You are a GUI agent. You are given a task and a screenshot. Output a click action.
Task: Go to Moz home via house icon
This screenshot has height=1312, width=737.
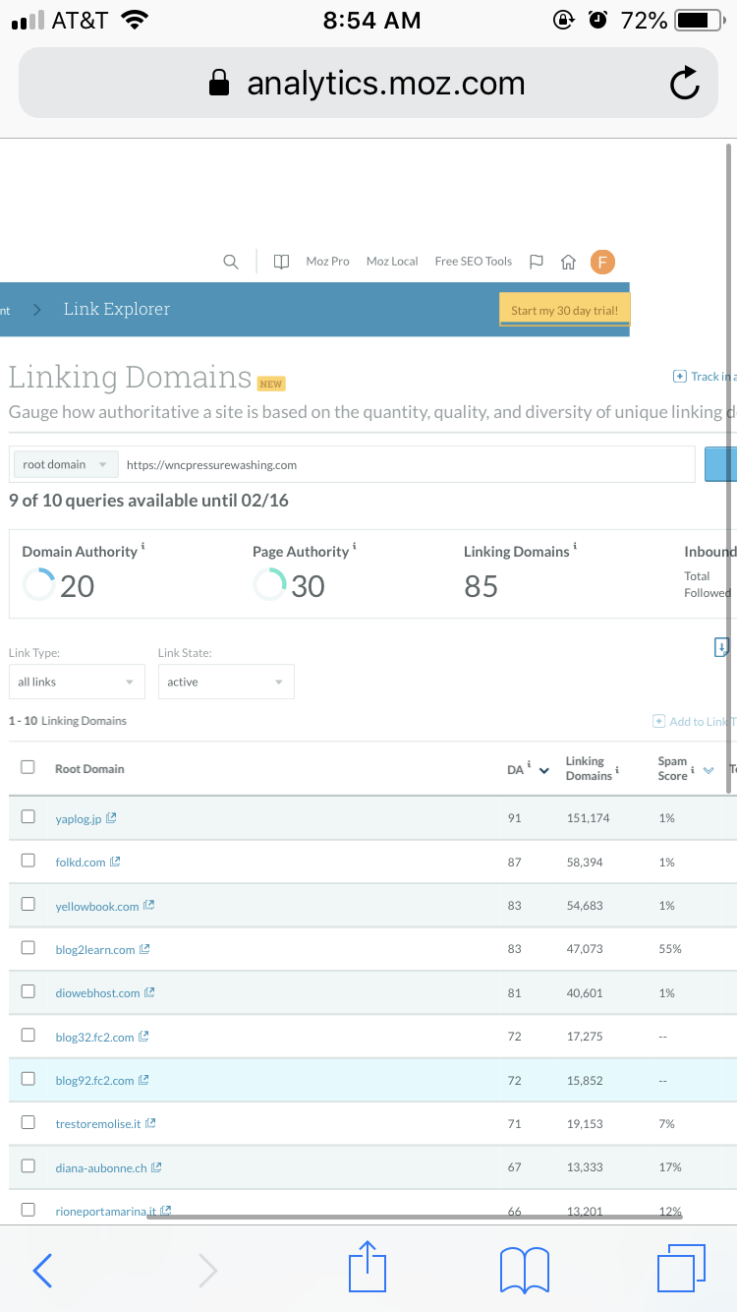[x=568, y=262]
